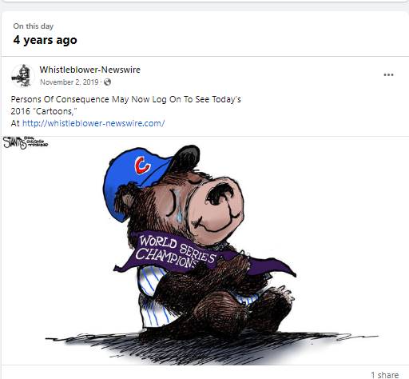Click the On this day label
Screen dimensions: 409x379
(x=34, y=26)
